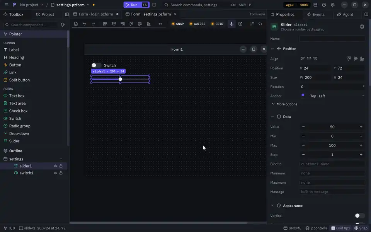The height and width of the screenshot is (232, 371).
Task: Click the Run button
Action: point(136,5)
